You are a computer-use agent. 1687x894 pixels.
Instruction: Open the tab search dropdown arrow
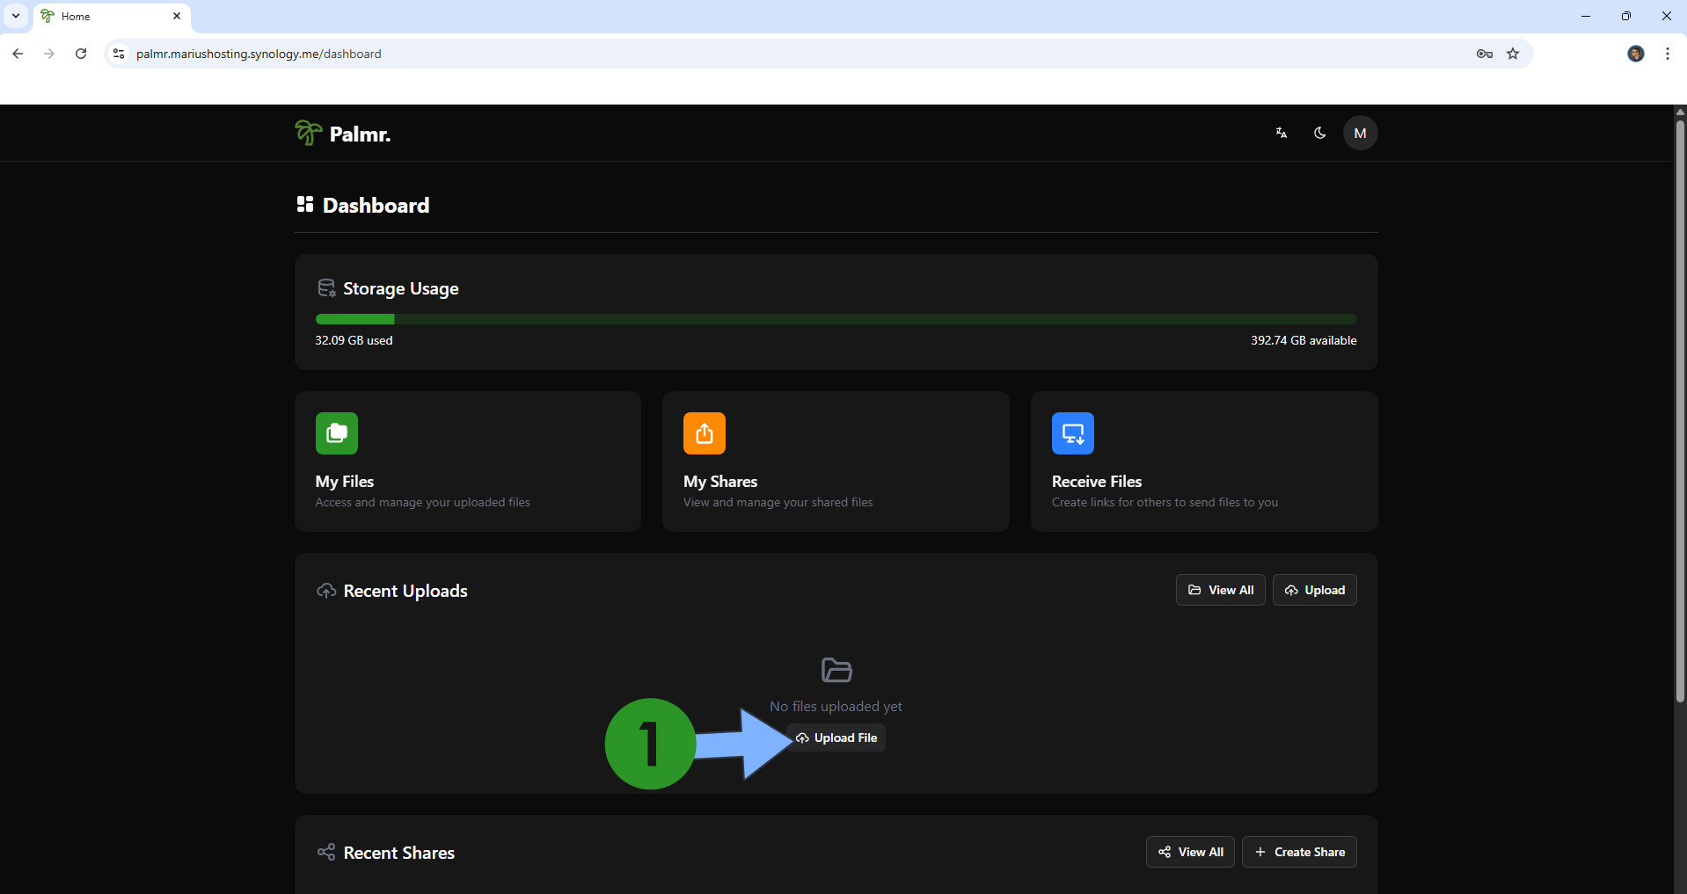point(16,16)
